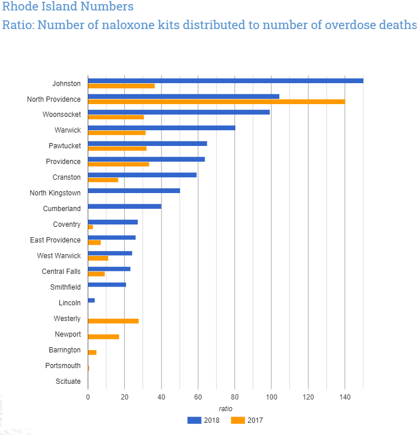
Task: Click the 'Warwick' axis label
Action: pos(67,130)
